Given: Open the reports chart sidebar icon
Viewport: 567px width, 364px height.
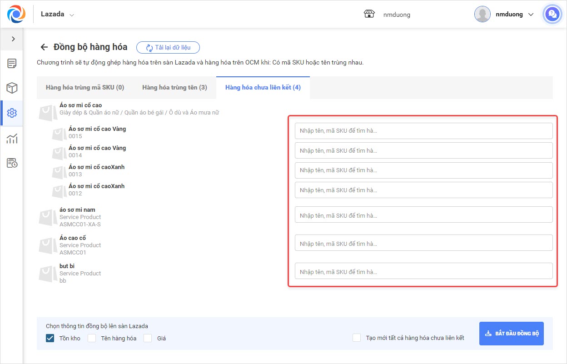Looking at the screenshot, I should (x=12, y=138).
